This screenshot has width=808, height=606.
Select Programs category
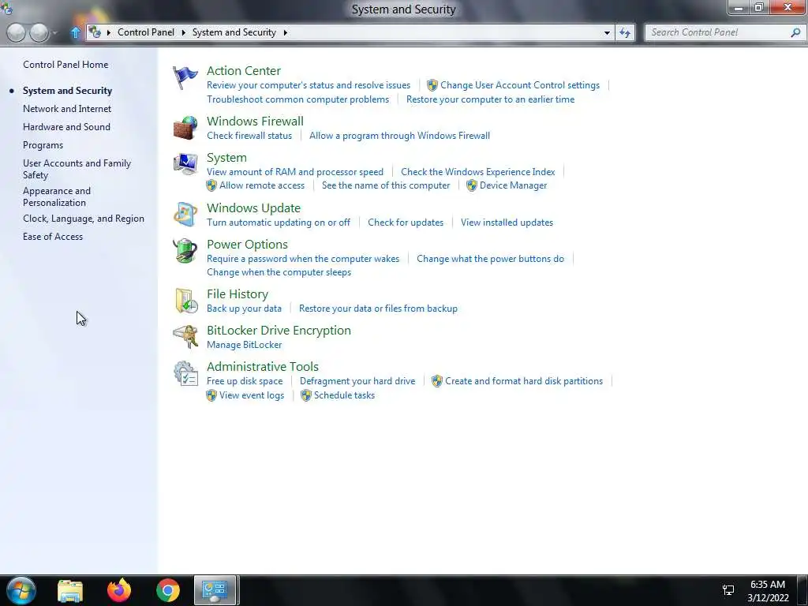click(43, 145)
